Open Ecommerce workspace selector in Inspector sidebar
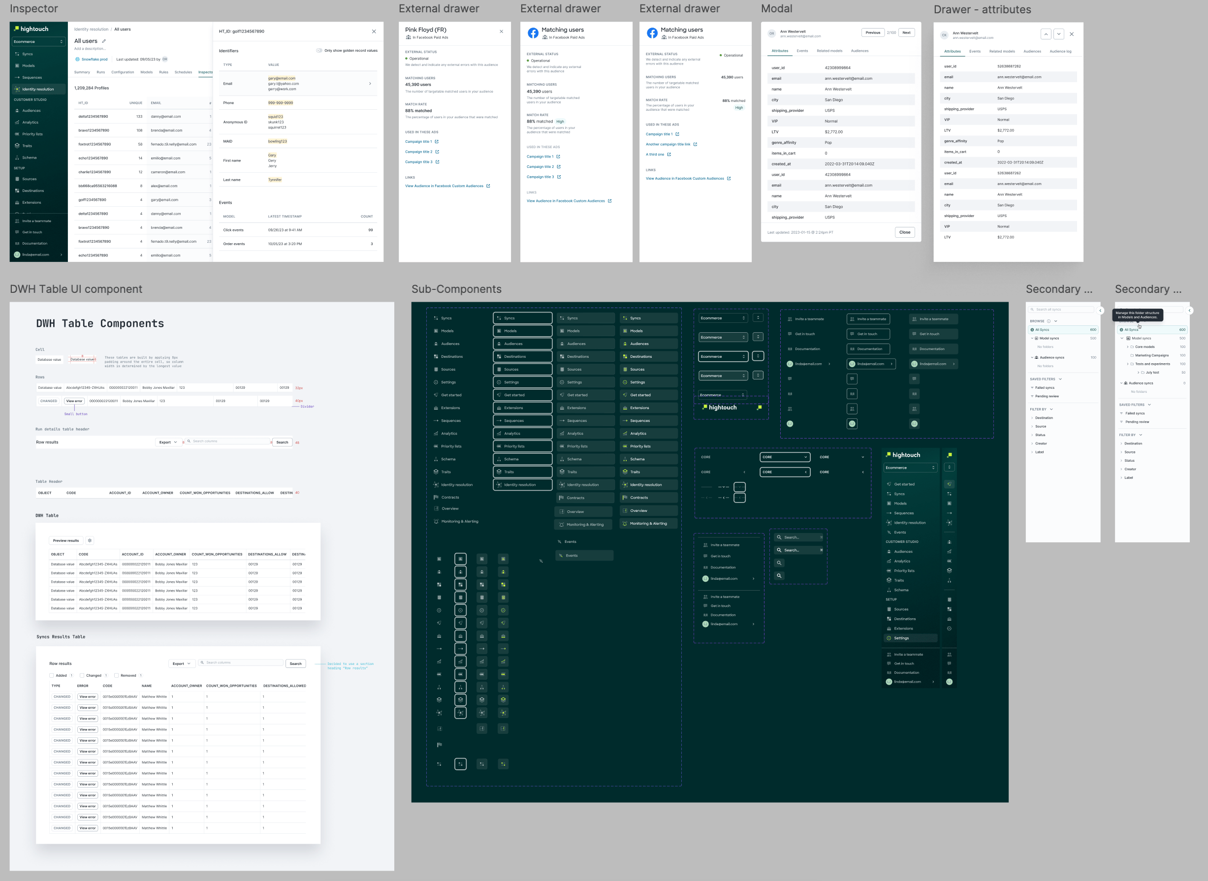Image resolution: width=1208 pixels, height=881 pixels. (x=38, y=42)
